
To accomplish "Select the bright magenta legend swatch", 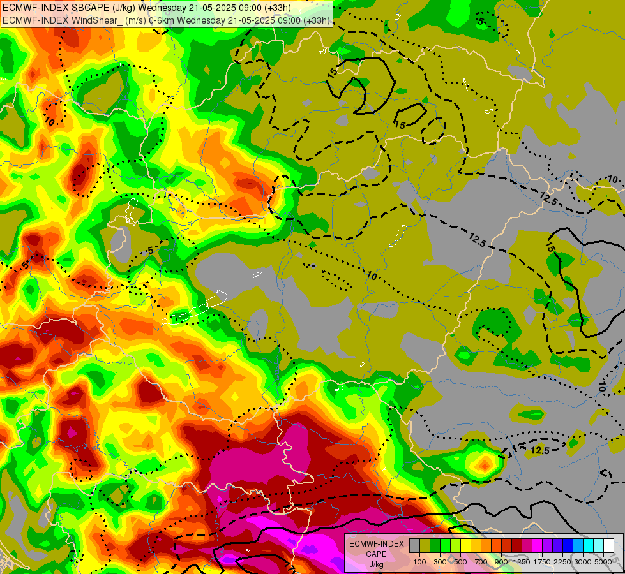I will pyautogui.click(x=538, y=546).
